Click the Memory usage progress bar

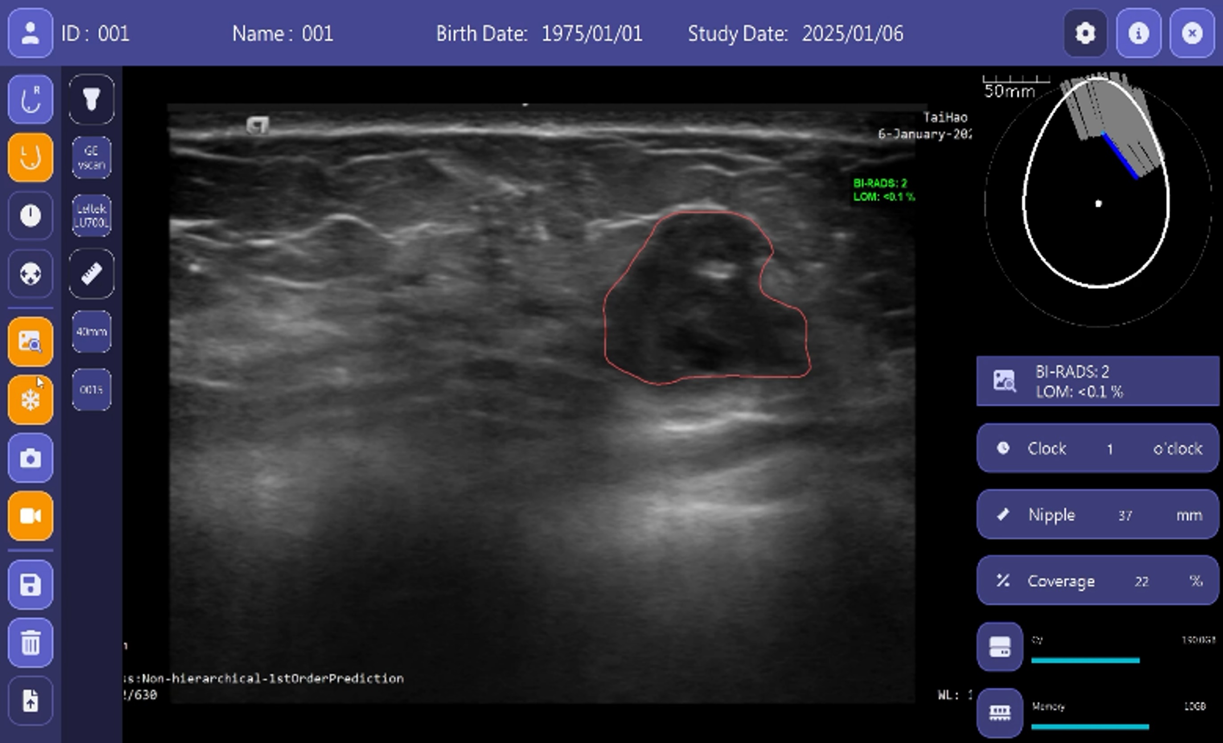[1090, 727]
